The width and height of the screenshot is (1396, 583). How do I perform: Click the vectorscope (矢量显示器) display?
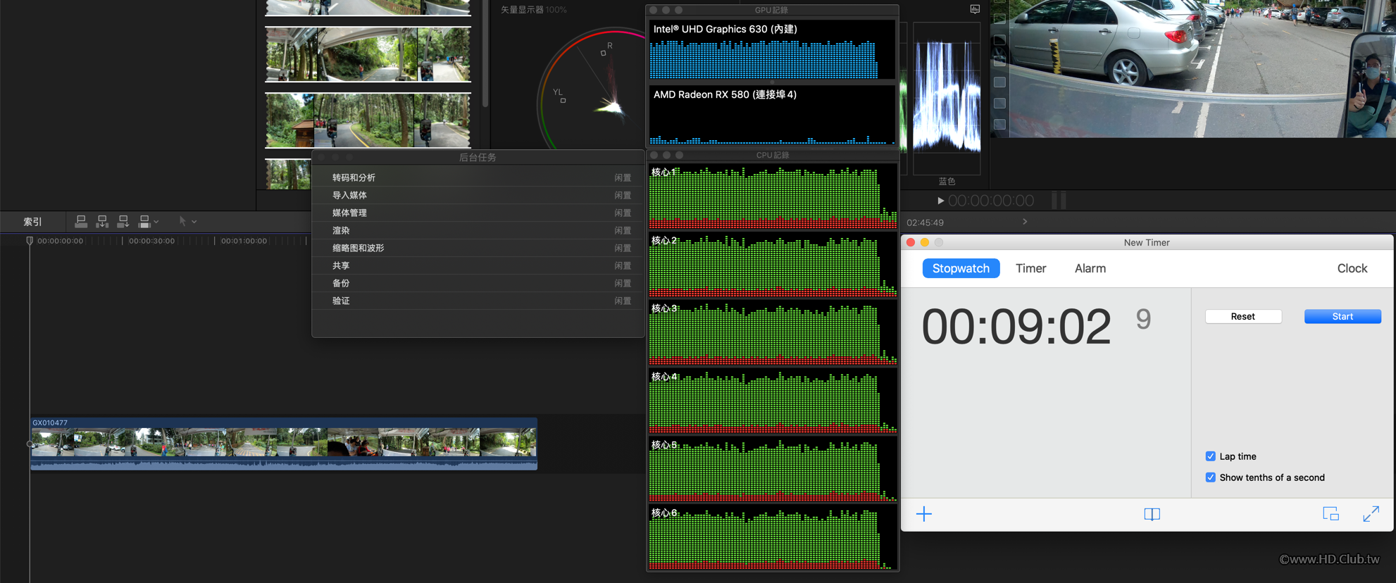click(590, 89)
